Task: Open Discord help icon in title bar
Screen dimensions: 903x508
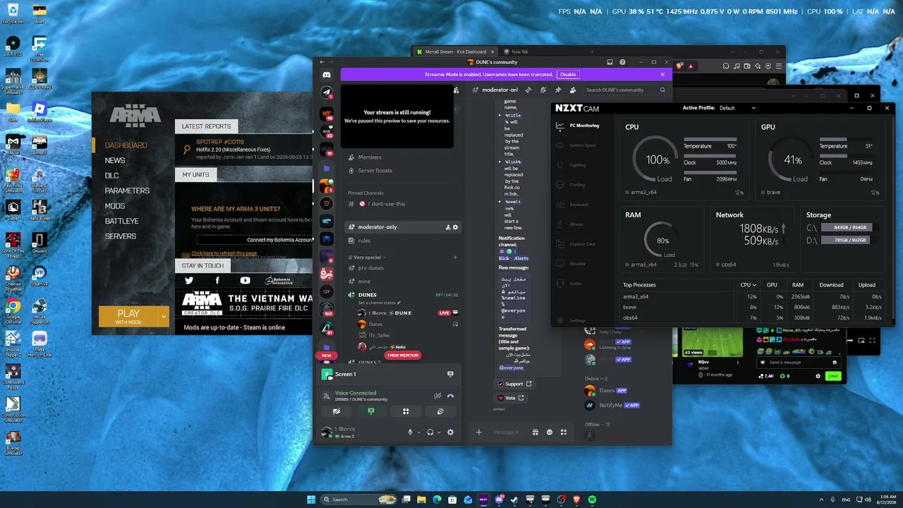Action: (x=622, y=62)
